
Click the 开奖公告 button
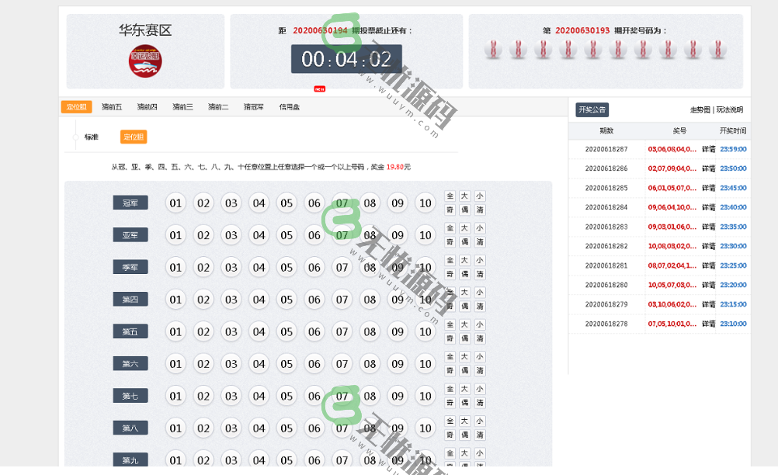[592, 110]
